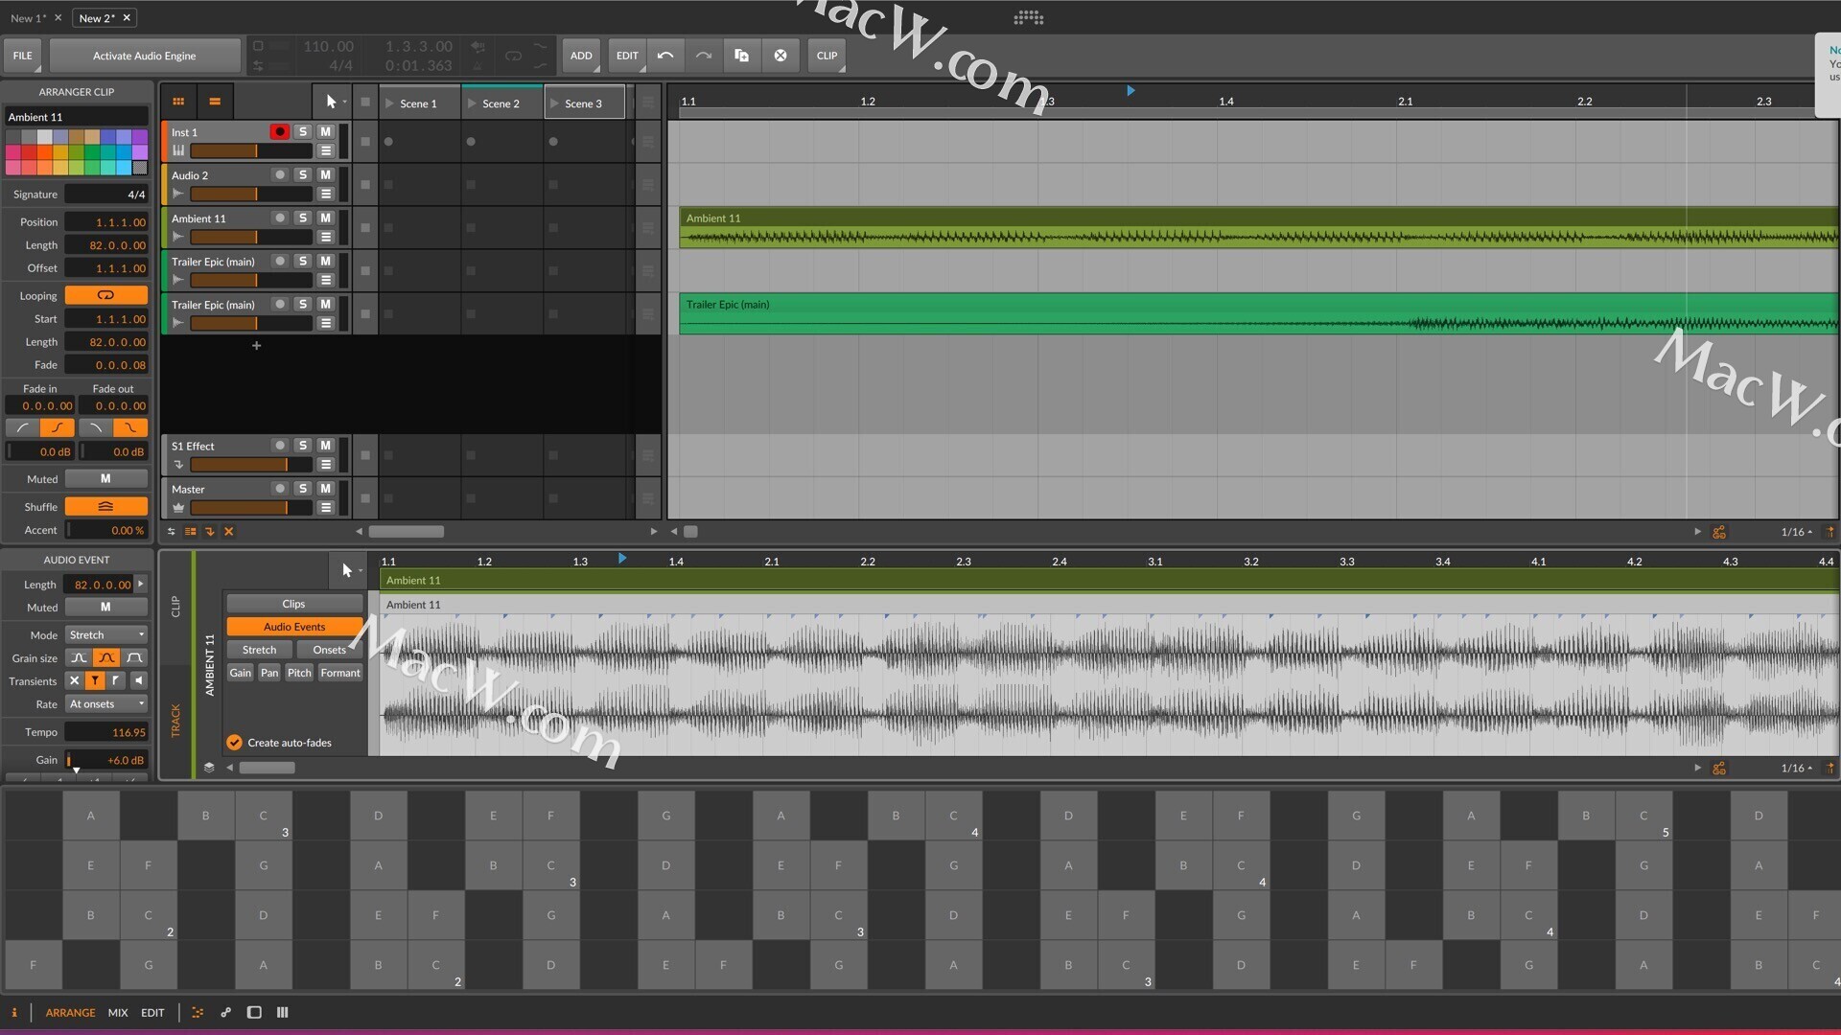This screenshot has width=1841, height=1035.
Task: Click the layers icon below the detail editor
Action: tap(209, 768)
